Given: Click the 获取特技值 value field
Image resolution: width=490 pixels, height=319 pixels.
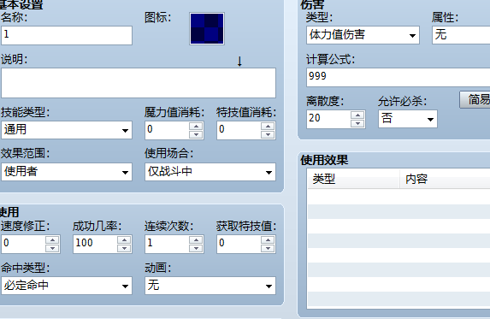Looking at the screenshot, I should click(239, 244).
